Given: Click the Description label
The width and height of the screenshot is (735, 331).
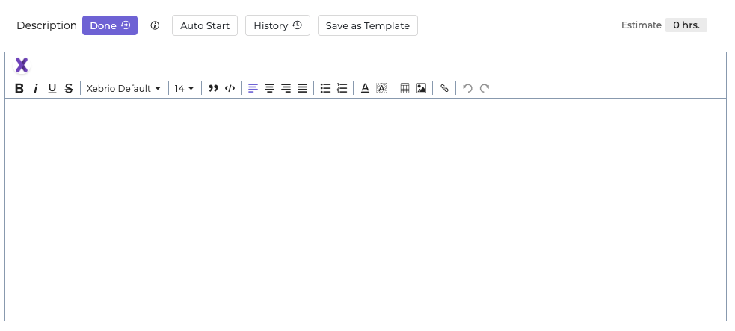Looking at the screenshot, I should coord(46,25).
